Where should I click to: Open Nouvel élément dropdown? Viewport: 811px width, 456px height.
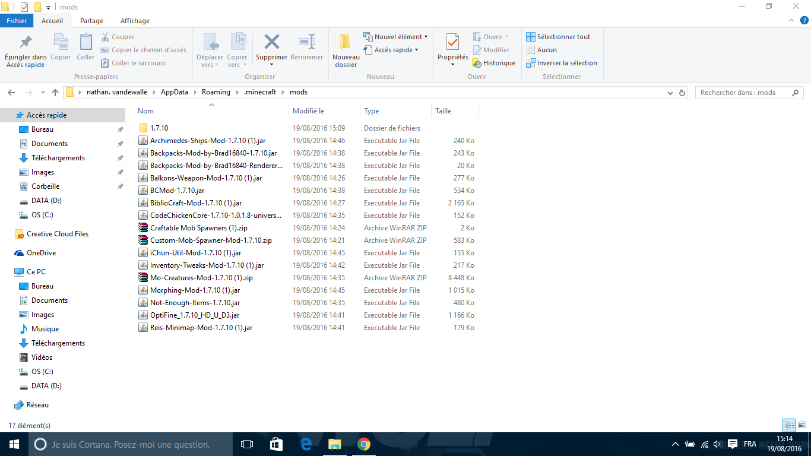click(x=395, y=37)
